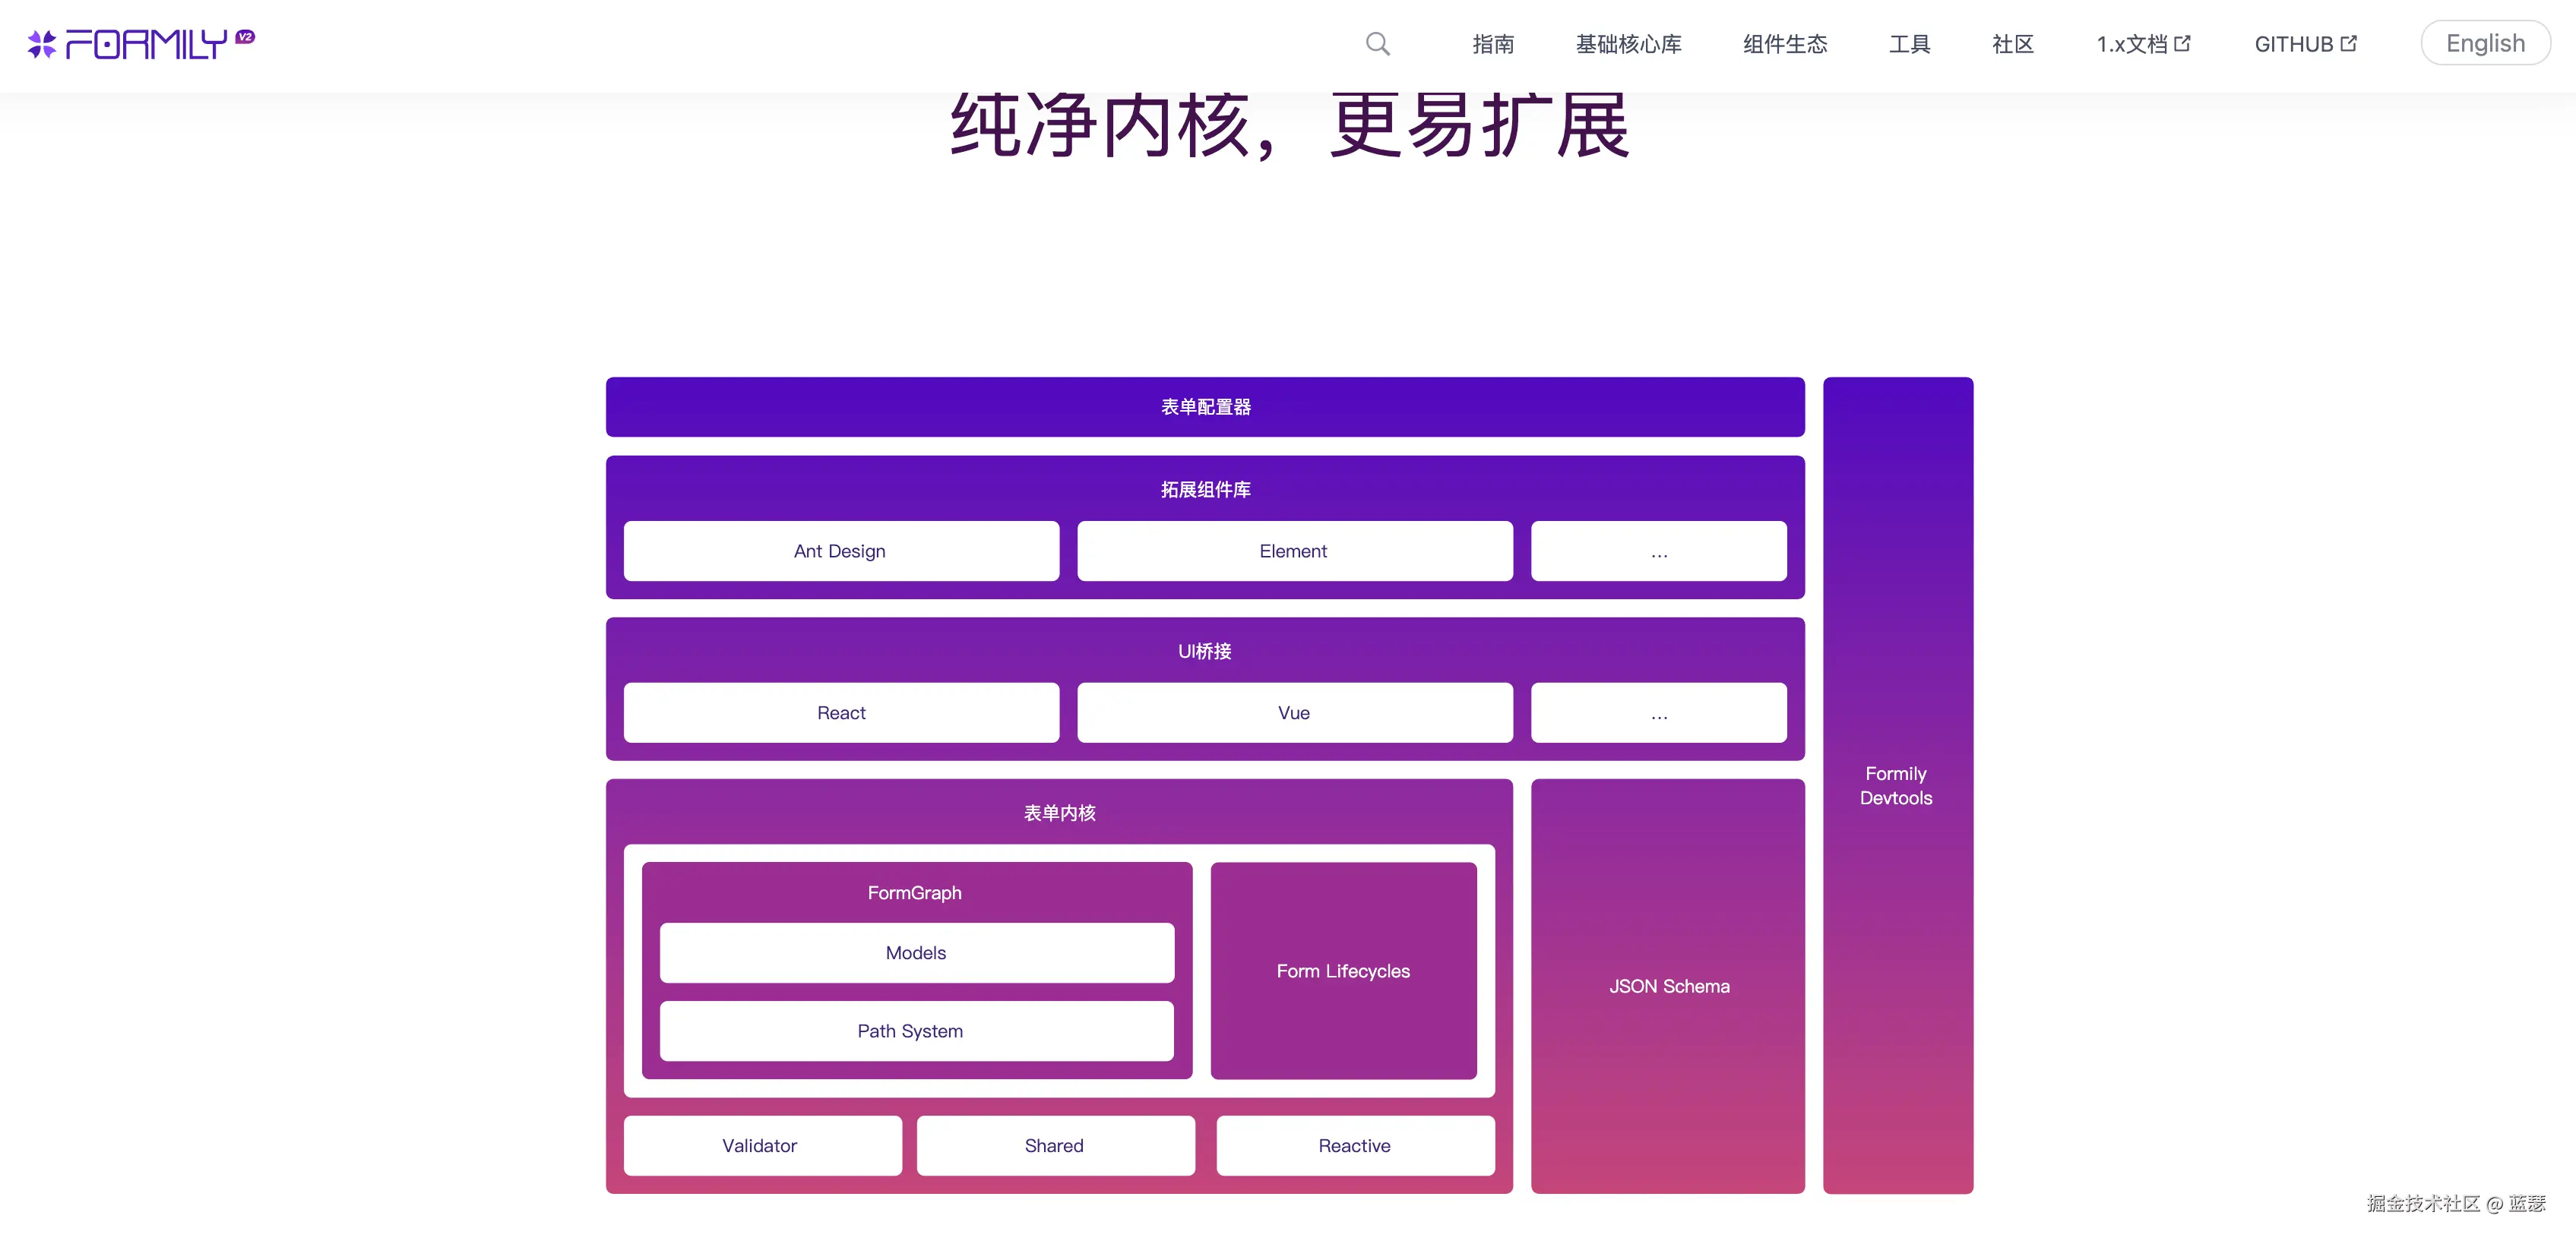The image size is (2576, 1244).
Task: Switch language to English
Action: click(x=2484, y=44)
